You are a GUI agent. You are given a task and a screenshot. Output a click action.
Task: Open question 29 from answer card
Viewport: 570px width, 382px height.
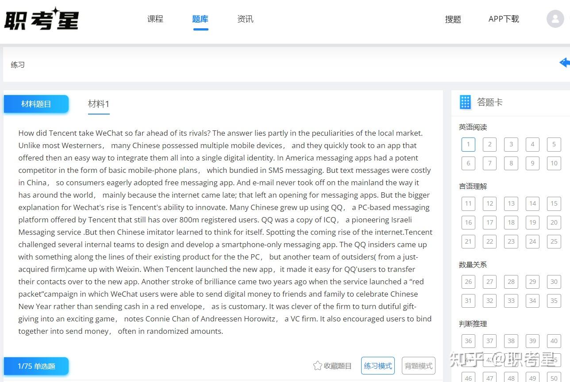[x=533, y=282]
